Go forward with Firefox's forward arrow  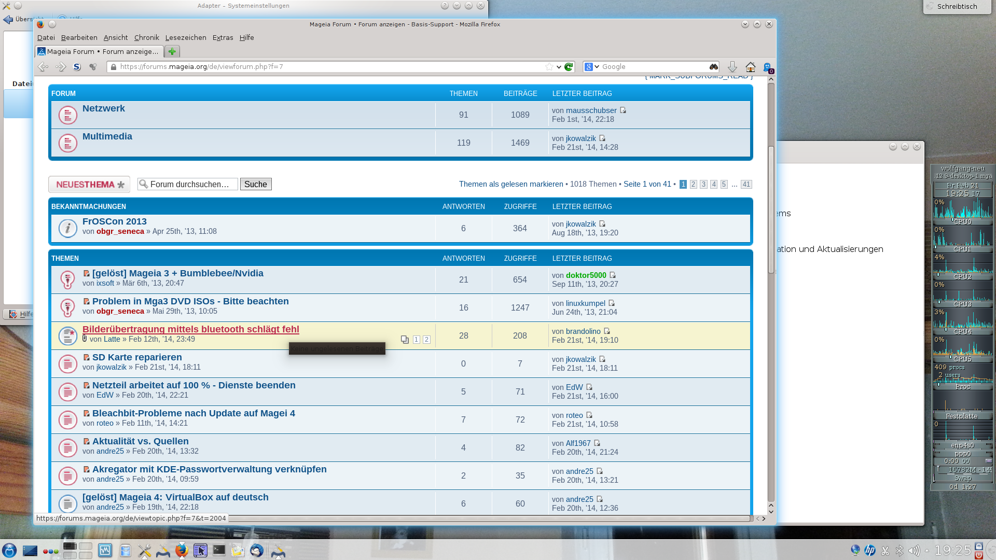click(61, 67)
